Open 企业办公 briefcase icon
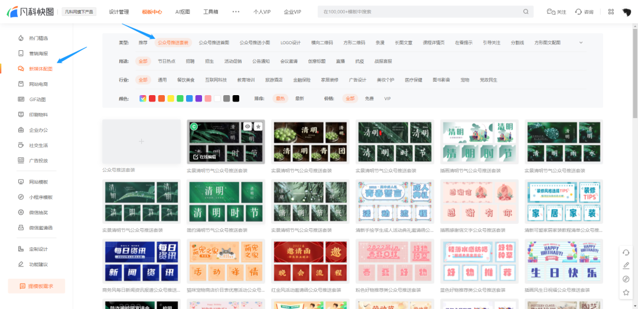The height and width of the screenshot is (309, 638). click(21, 130)
